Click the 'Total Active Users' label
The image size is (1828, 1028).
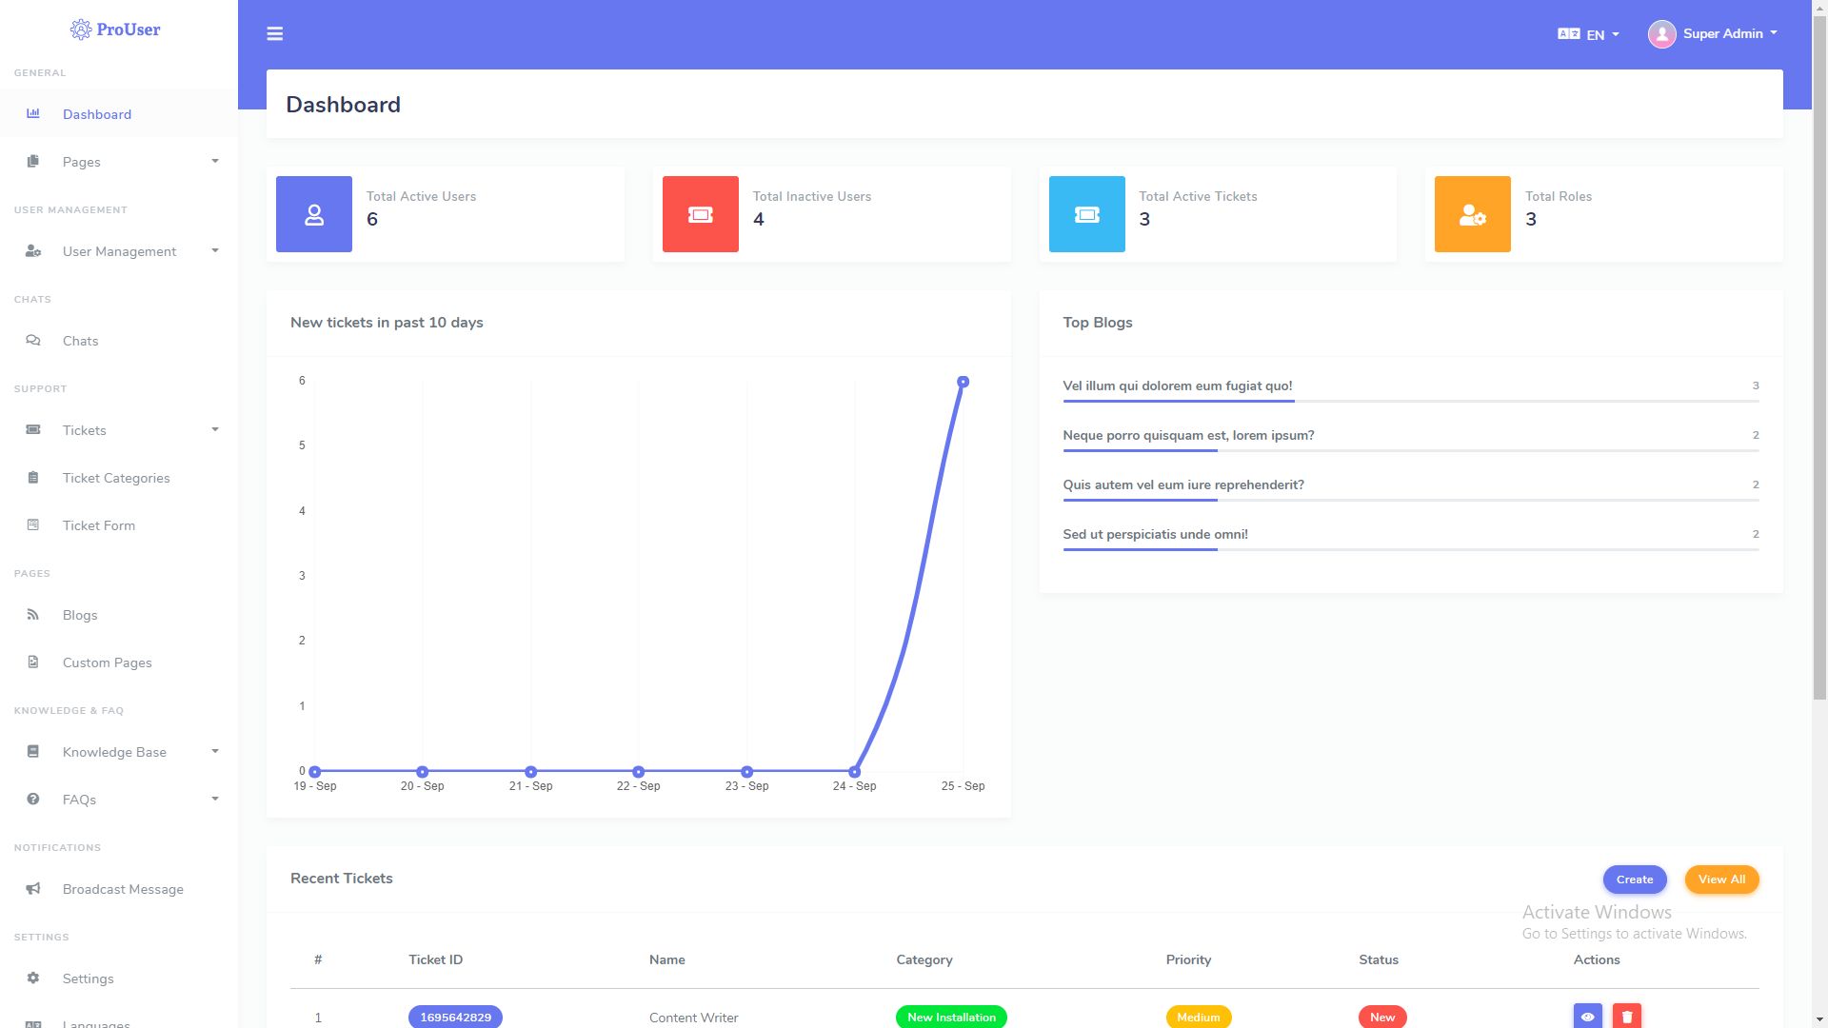(422, 196)
